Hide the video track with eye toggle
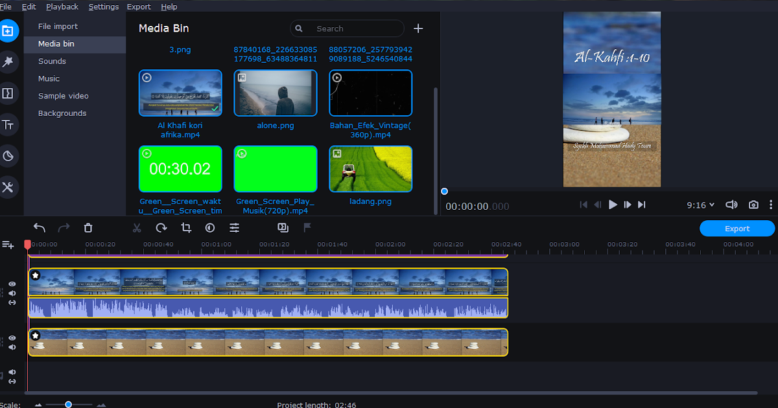Viewport: 778px width, 408px height. coord(11,284)
